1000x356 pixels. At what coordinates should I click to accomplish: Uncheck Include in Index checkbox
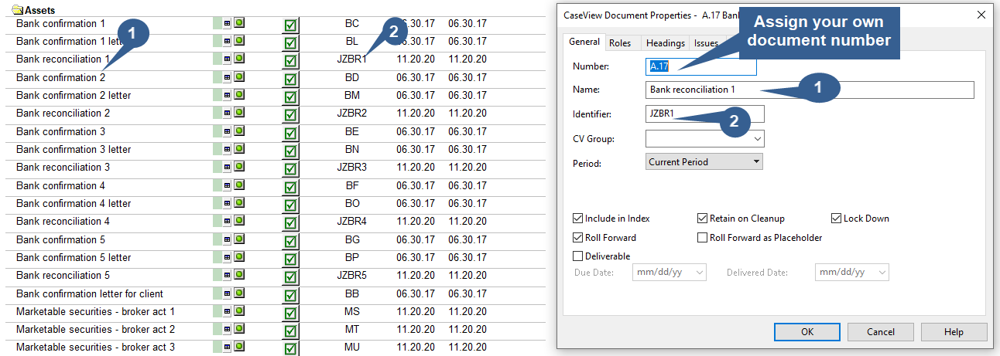(x=578, y=219)
